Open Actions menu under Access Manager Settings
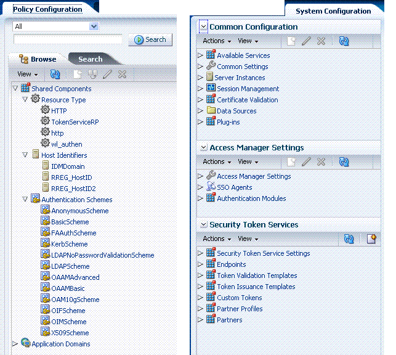Viewport: 396px width, 355px height. (217, 161)
